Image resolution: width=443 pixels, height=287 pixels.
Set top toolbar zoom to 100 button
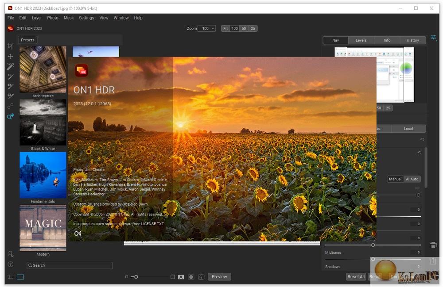coord(234,28)
